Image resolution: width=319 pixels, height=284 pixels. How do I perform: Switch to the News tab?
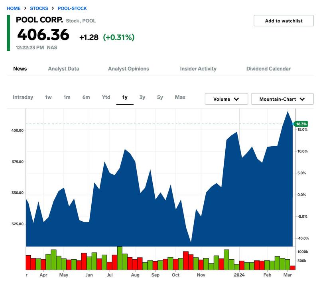coord(20,69)
